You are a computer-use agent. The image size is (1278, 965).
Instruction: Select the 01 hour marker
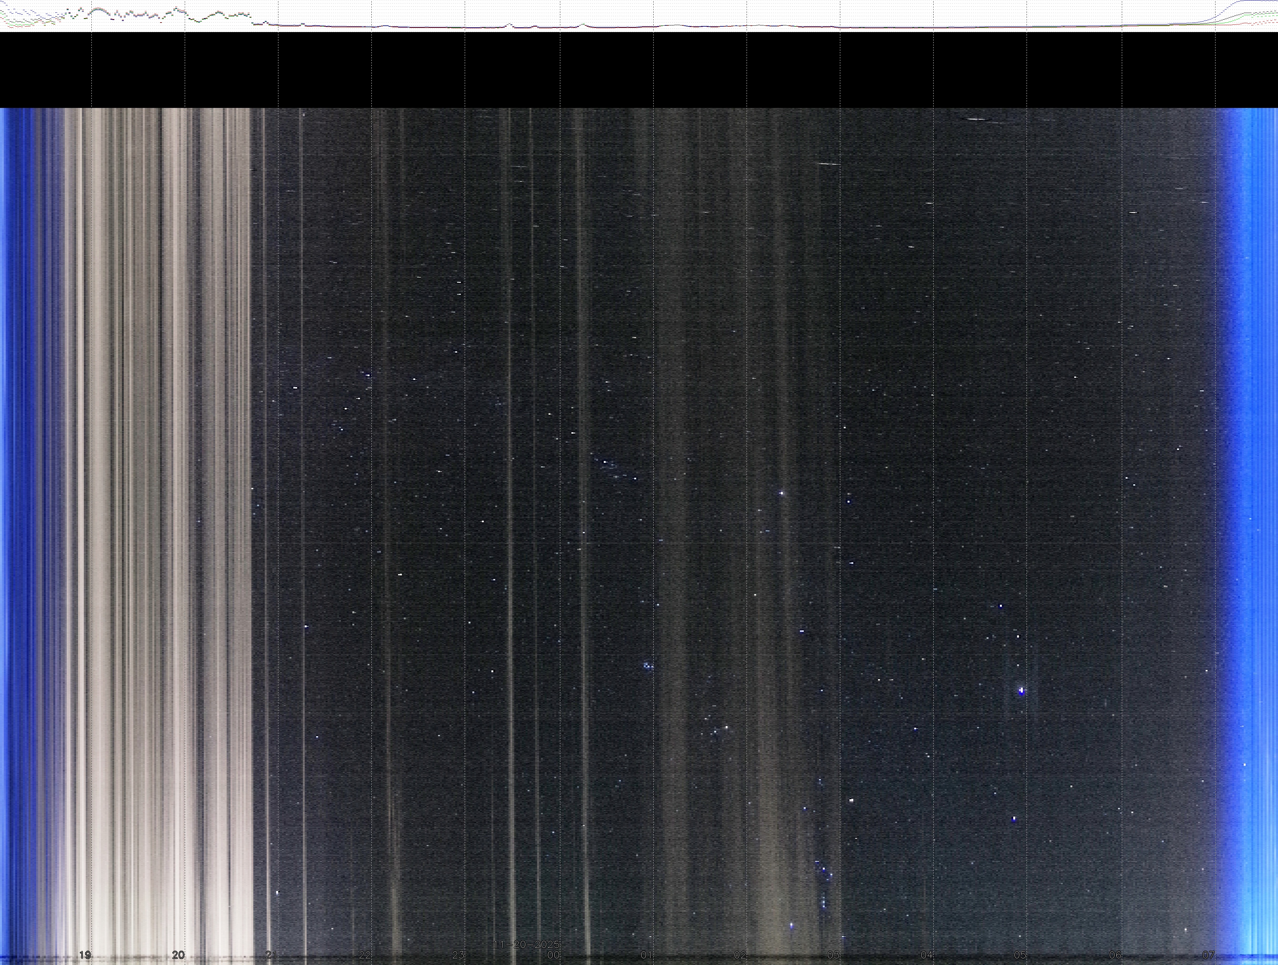coord(647,955)
